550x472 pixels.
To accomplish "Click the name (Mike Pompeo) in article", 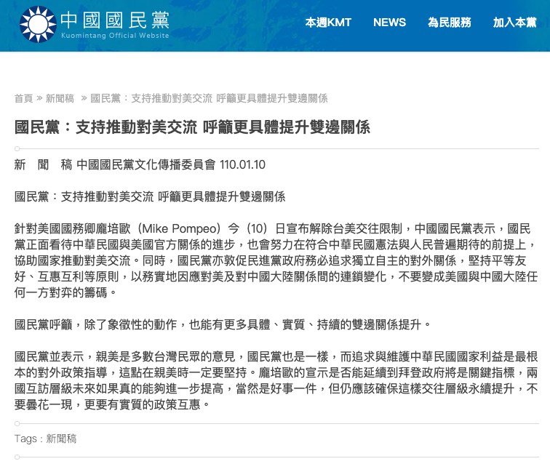I will [179, 228].
